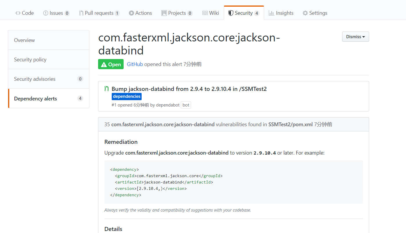This screenshot has height=233, width=406.
Task: Click the Security advisories count 0
Action: tap(80, 79)
